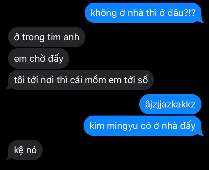Screen dimensions: 209x170
Task: Select the 'kệ nó' reply bubble
Action: tap(25, 150)
